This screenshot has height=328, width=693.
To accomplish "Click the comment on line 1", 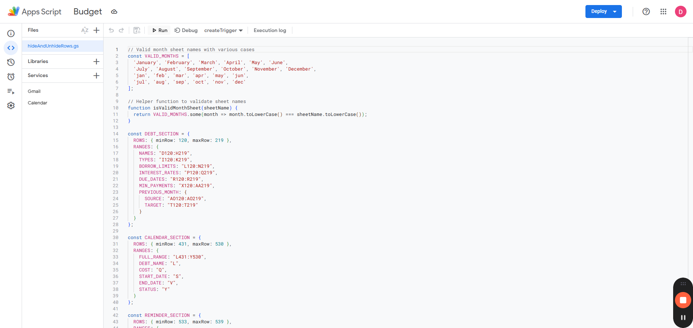I will 191,50.
